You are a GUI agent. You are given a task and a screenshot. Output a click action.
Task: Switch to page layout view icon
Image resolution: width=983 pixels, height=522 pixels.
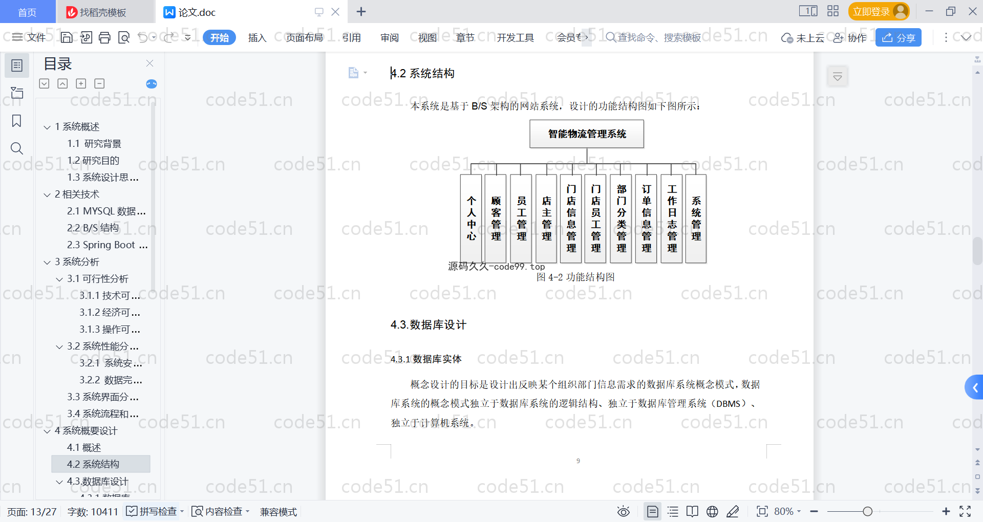[653, 511]
